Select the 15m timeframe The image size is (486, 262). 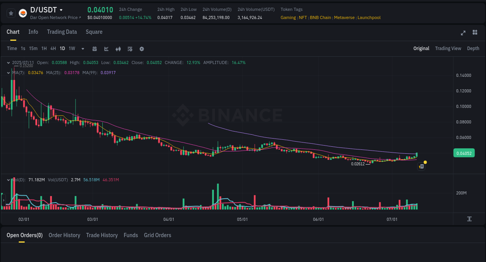(33, 49)
